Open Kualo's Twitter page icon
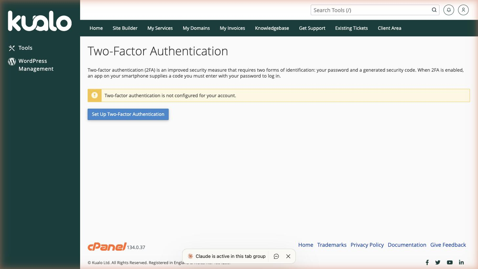 tap(438, 262)
